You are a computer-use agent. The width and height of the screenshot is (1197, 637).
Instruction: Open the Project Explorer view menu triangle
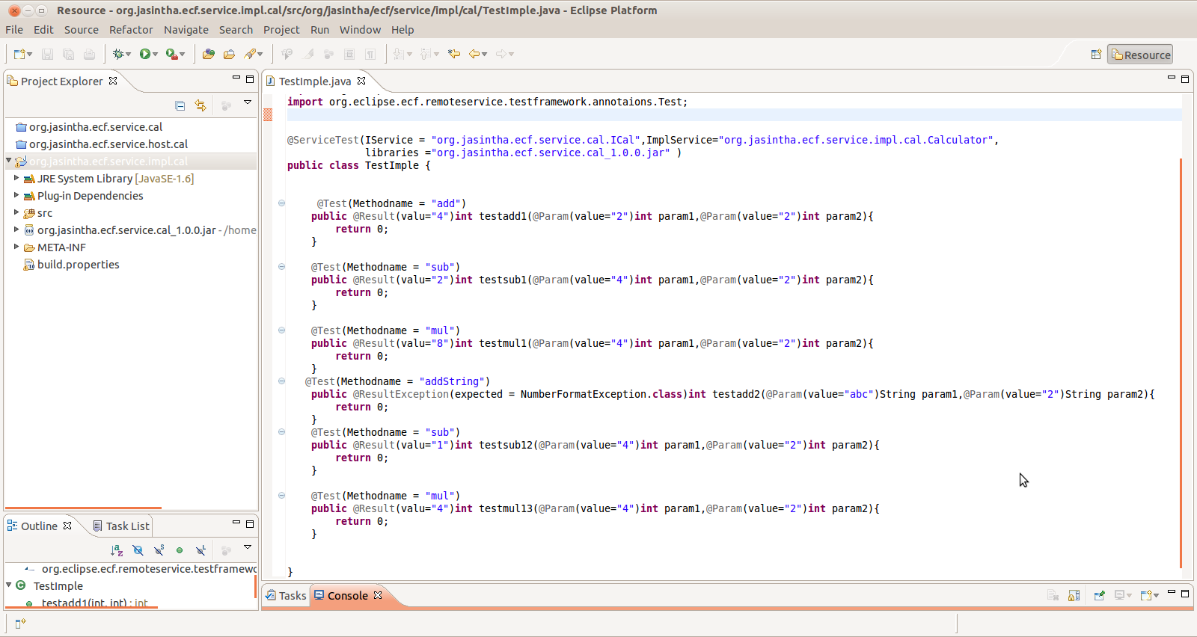tap(248, 102)
